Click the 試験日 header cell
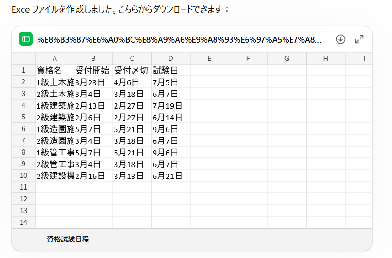 170,70
